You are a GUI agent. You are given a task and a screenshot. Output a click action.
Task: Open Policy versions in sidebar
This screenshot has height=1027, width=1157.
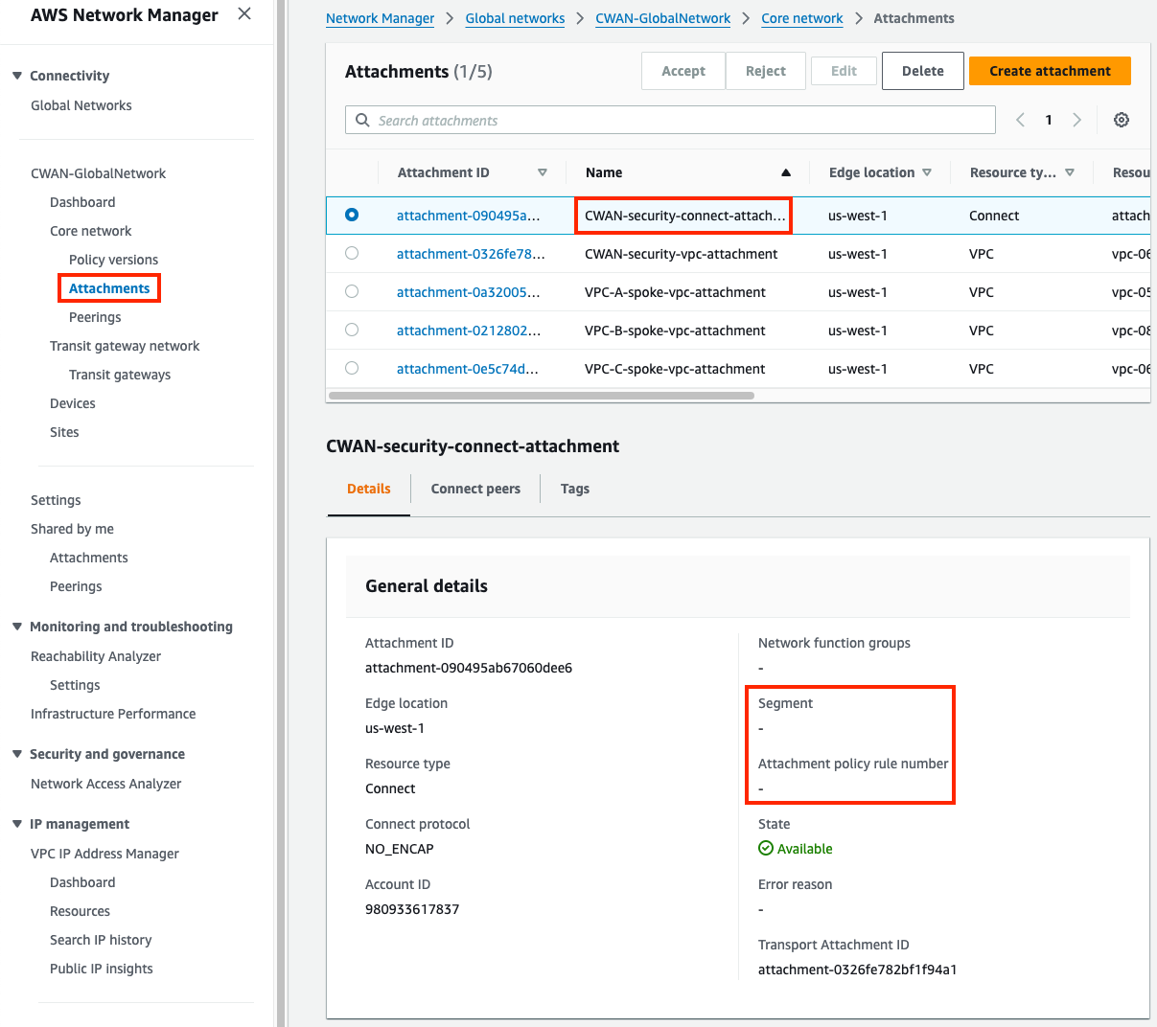(x=113, y=260)
